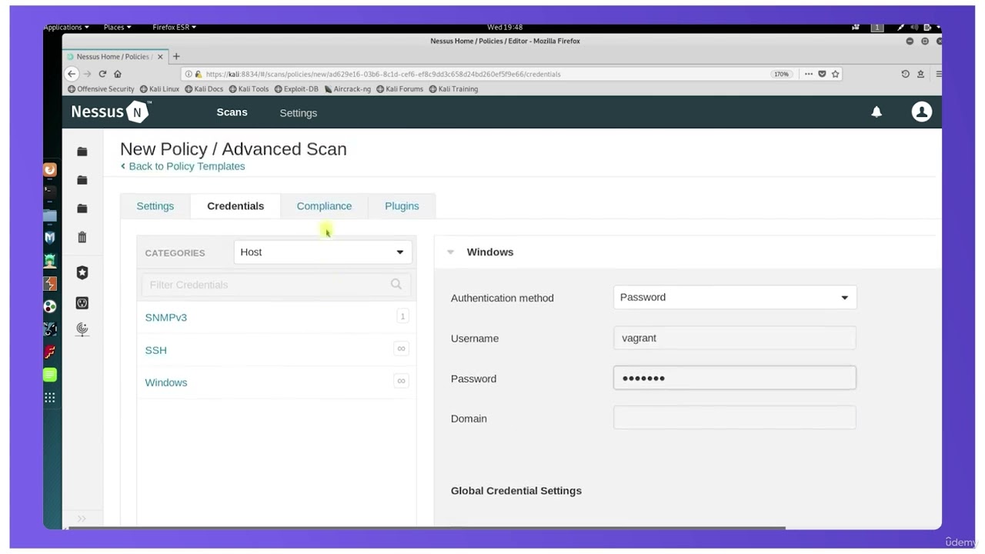Image resolution: width=985 pixels, height=554 pixels.
Task: Open the Nessus notifications bell
Action: point(876,112)
